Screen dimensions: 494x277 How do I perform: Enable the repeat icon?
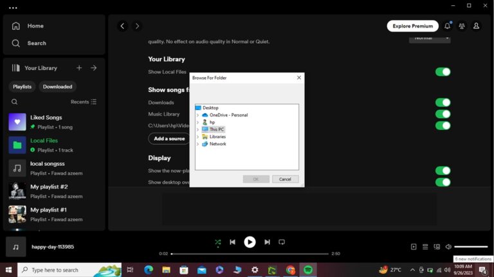tap(282, 242)
